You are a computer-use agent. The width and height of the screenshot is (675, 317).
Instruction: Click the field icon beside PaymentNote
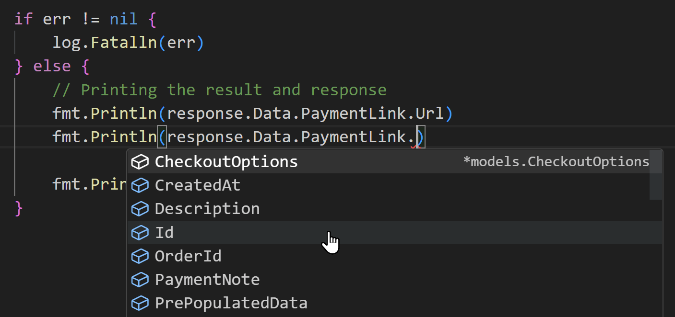(x=140, y=279)
